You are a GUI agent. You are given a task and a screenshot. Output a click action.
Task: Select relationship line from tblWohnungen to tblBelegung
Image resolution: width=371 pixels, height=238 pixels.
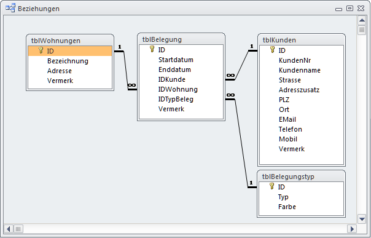coord(126,70)
